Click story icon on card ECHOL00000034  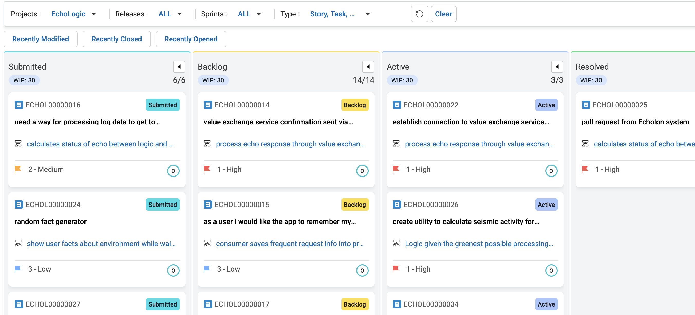tap(397, 304)
